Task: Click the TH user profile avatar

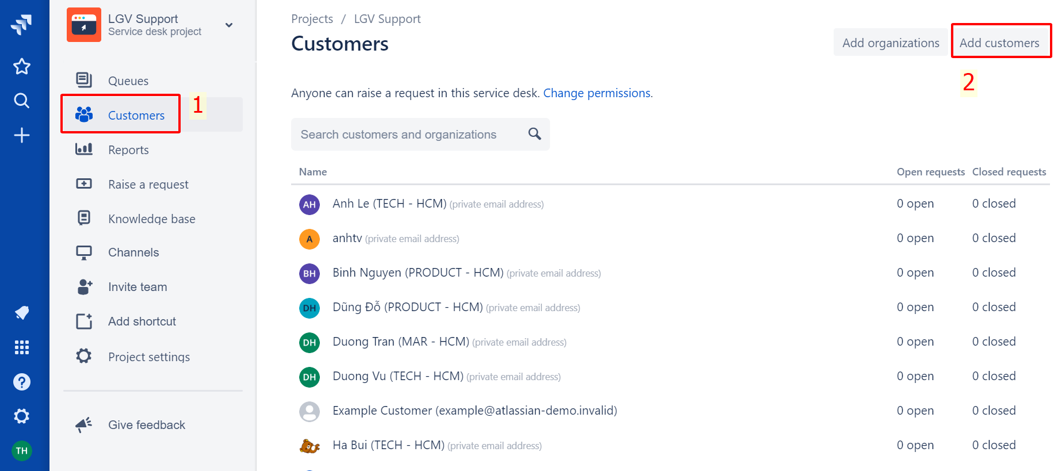Action: (22, 451)
